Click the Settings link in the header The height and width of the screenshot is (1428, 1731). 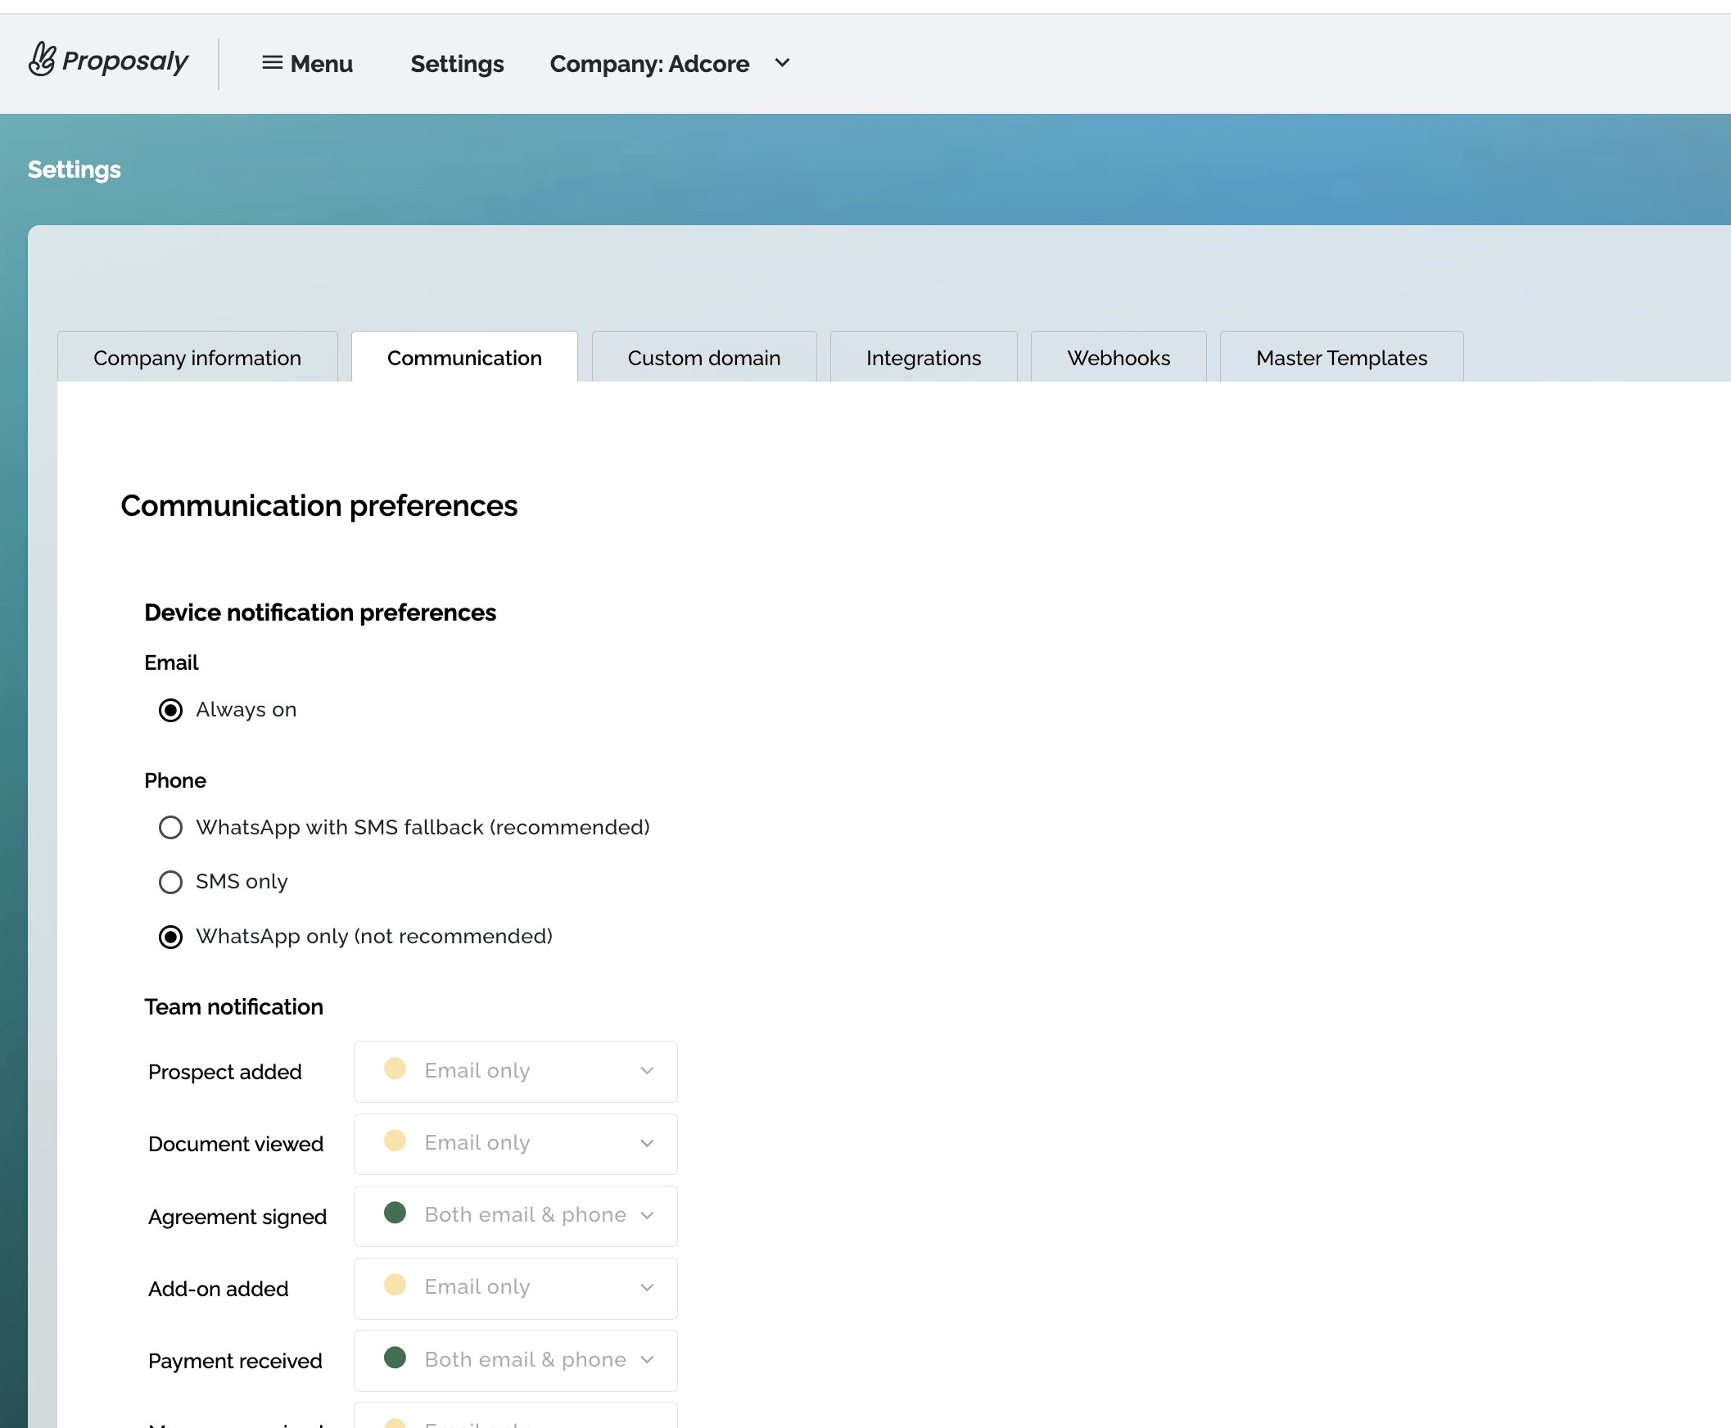[x=457, y=63]
